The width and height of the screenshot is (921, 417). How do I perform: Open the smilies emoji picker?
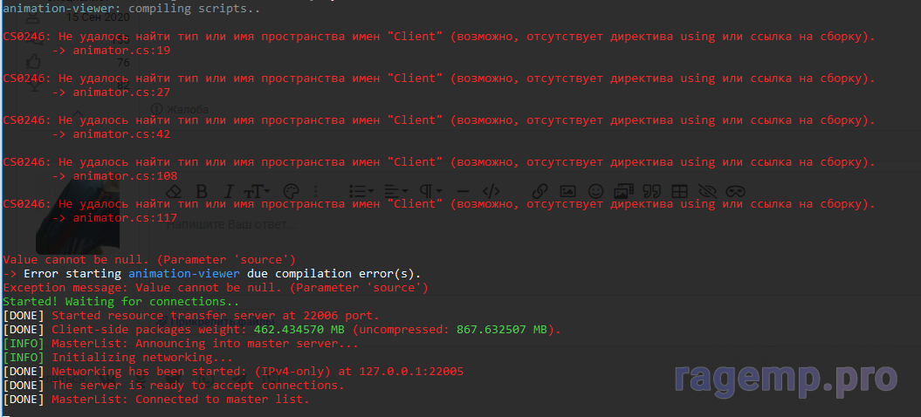point(595,191)
